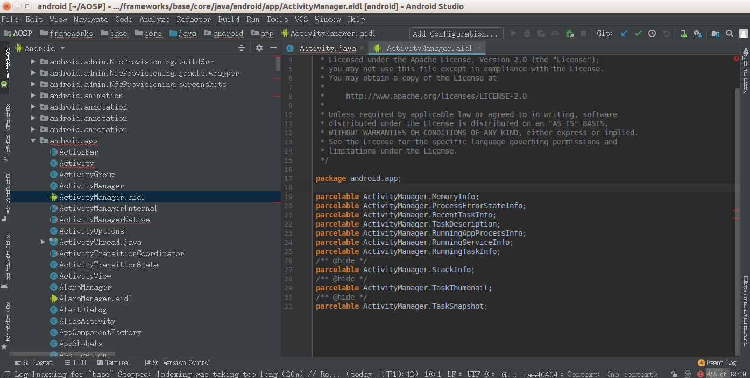
Task: Expand the ActivityThread.java node
Action: (43, 242)
